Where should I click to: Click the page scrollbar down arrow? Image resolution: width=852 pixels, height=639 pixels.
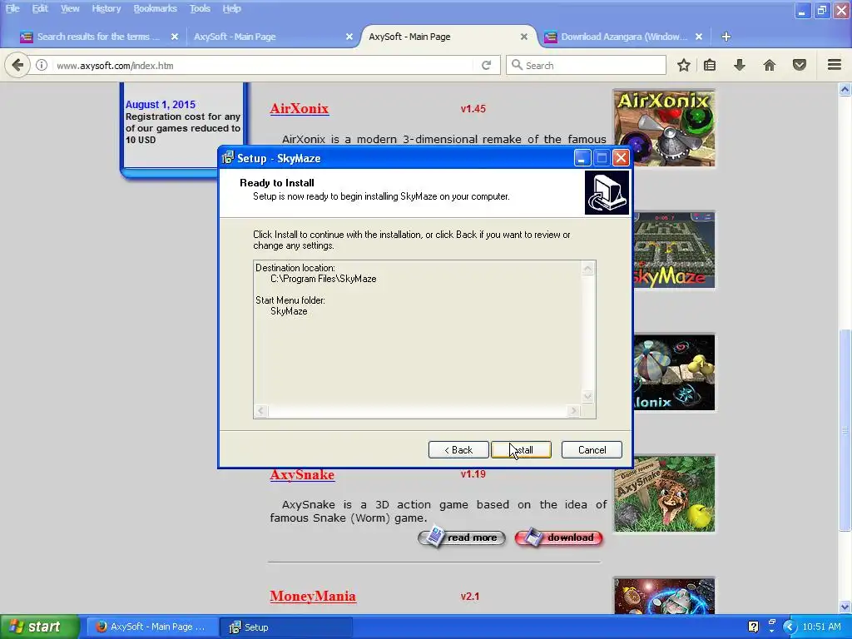click(x=845, y=607)
